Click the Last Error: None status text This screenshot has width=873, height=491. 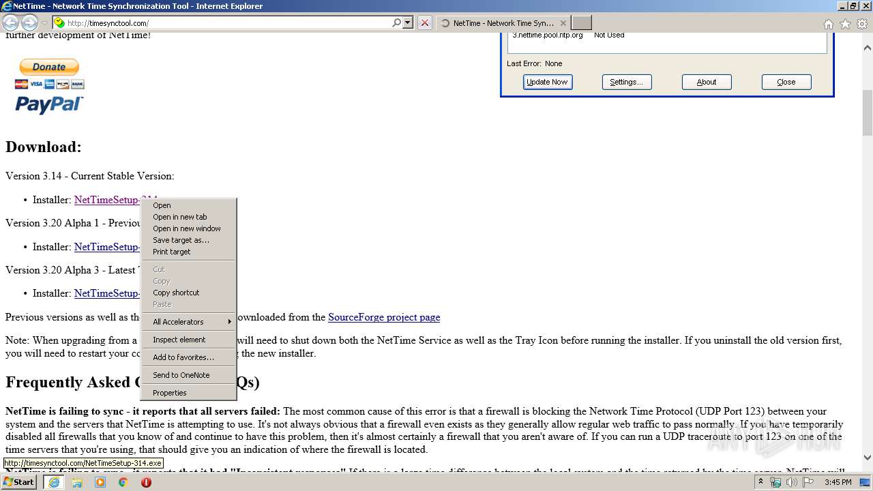point(535,63)
